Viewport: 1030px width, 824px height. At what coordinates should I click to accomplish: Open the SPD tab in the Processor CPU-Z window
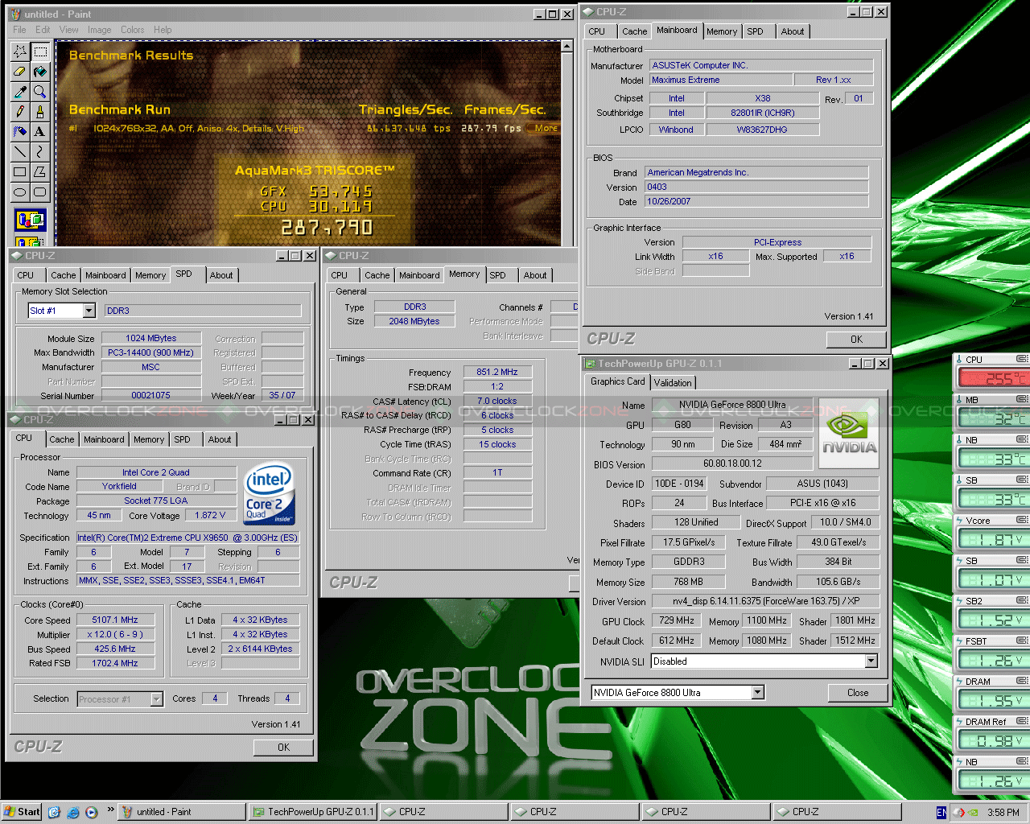pyautogui.click(x=183, y=439)
